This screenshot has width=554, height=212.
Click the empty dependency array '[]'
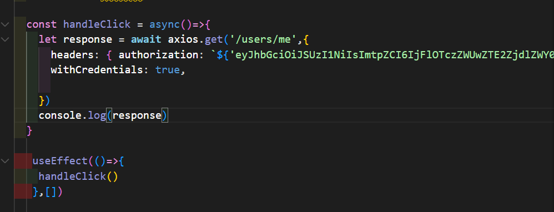click(51, 191)
